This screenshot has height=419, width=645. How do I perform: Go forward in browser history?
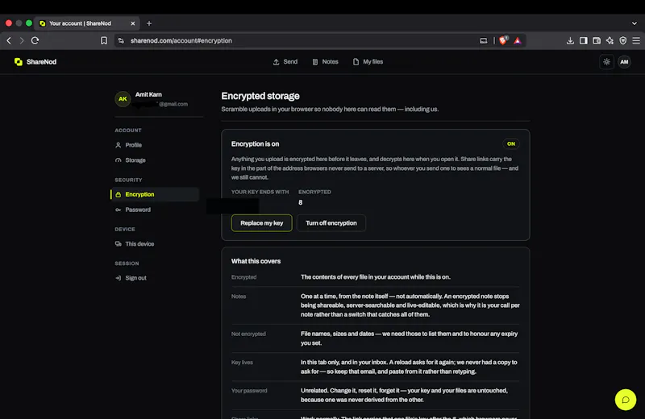point(22,41)
